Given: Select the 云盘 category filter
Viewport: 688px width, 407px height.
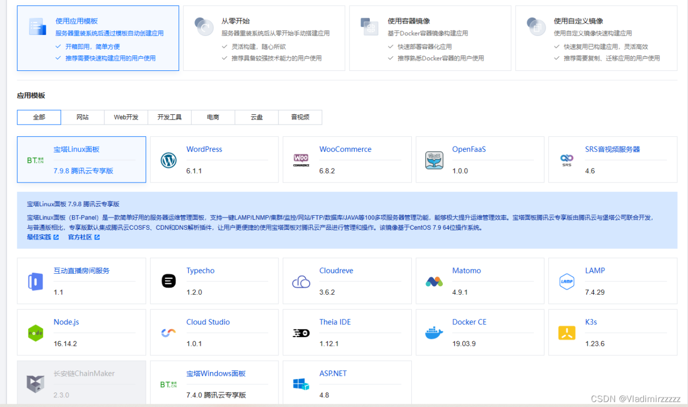Looking at the screenshot, I should tap(256, 117).
